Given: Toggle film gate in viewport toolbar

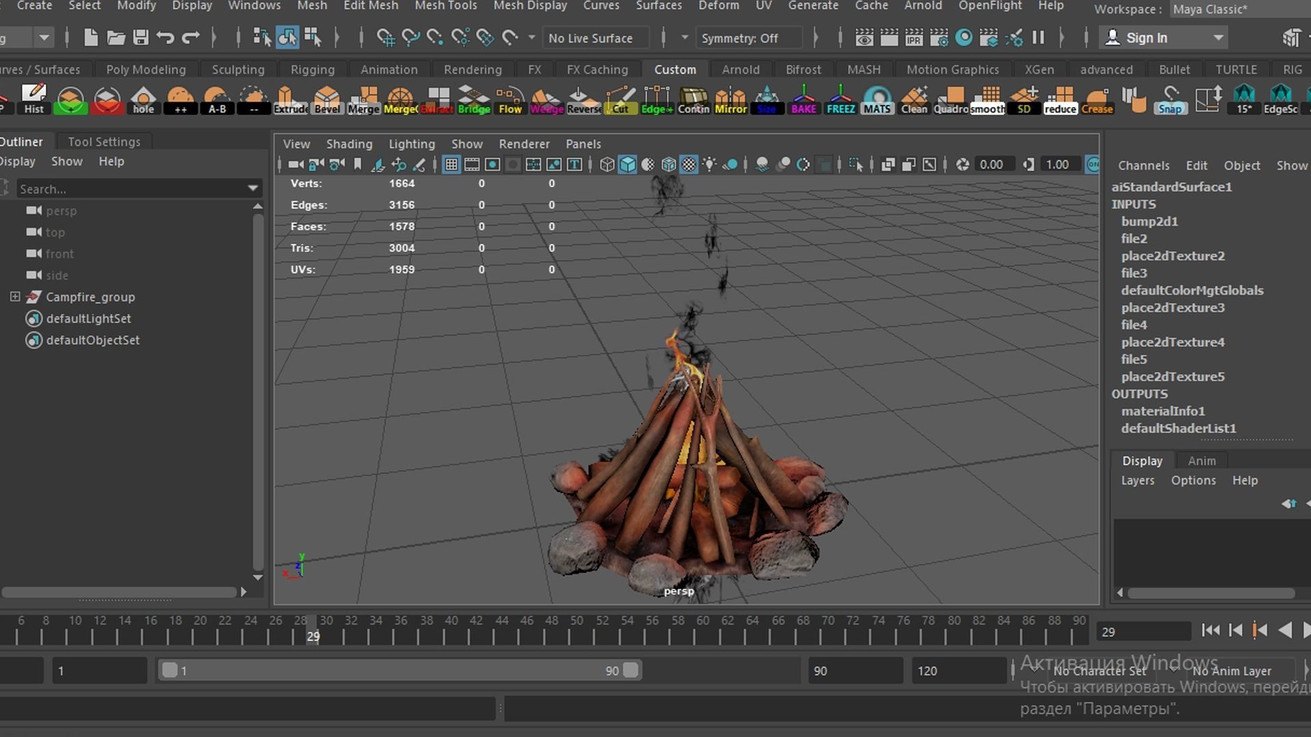Looking at the screenshot, I should [x=471, y=164].
